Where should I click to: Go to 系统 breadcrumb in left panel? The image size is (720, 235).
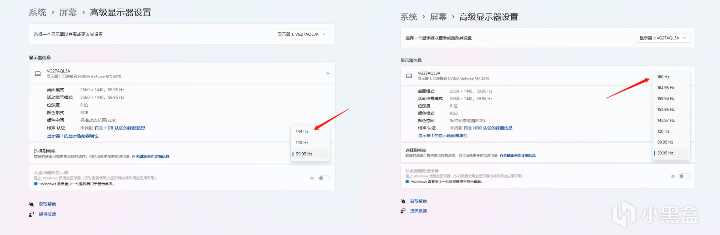[x=37, y=13]
